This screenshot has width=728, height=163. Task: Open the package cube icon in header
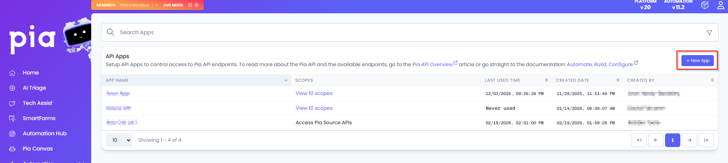[x=705, y=5]
